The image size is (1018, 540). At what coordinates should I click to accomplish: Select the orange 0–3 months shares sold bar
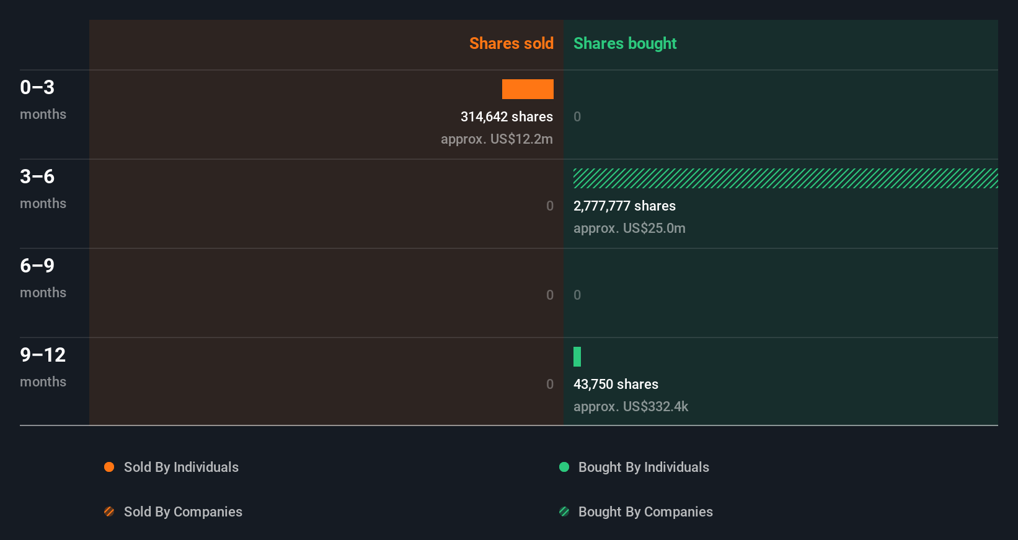[528, 89]
